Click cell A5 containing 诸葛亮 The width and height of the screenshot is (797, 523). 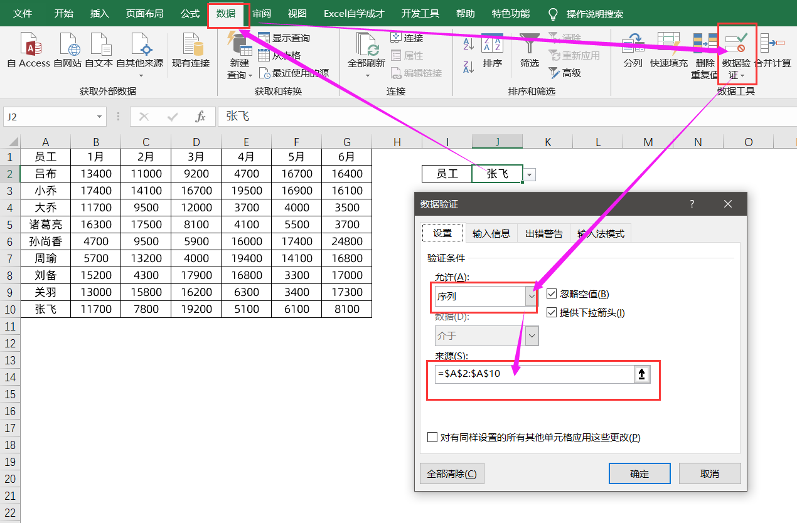[x=46, y=225]
